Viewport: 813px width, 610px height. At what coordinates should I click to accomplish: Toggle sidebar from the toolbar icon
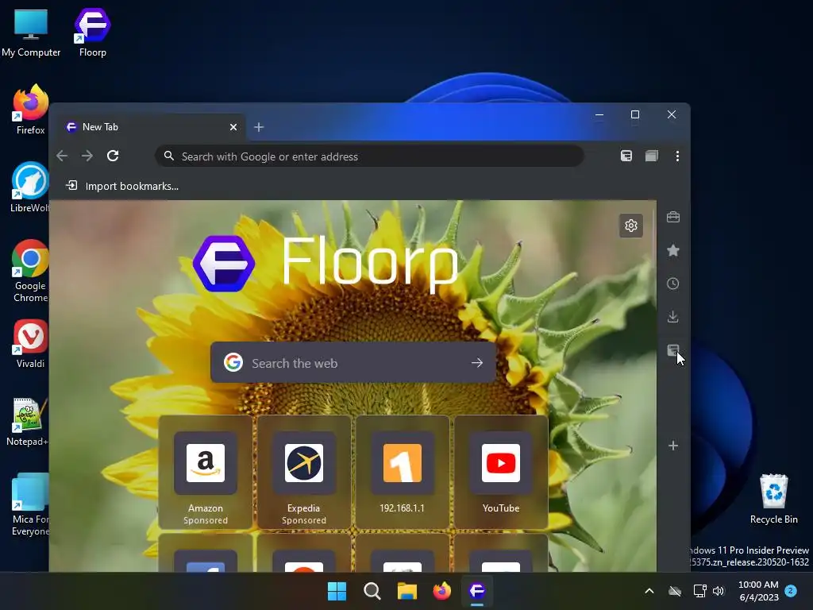626,156
